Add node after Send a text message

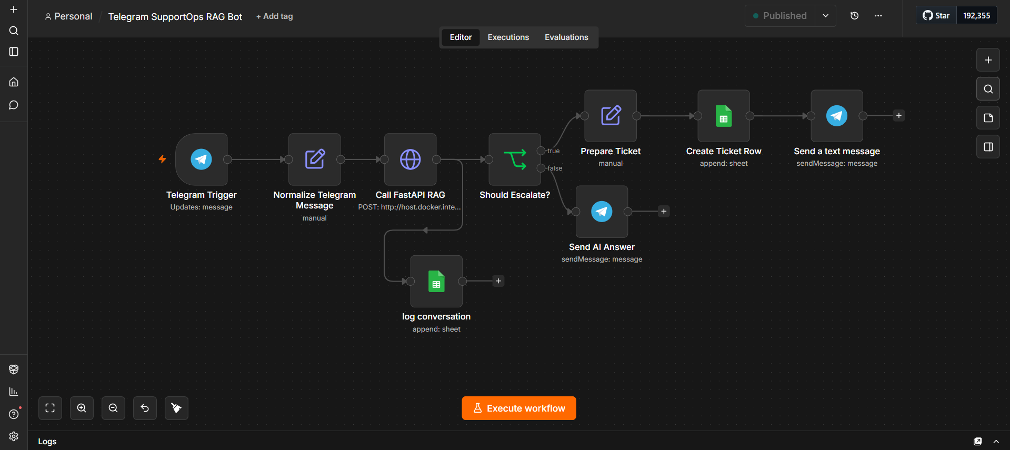(x=899, y=116)
